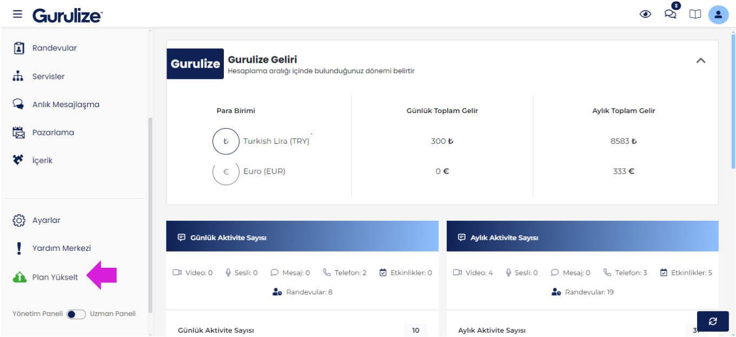
Task: Click the daily income value 300 ₺
Action: [442, 141]
